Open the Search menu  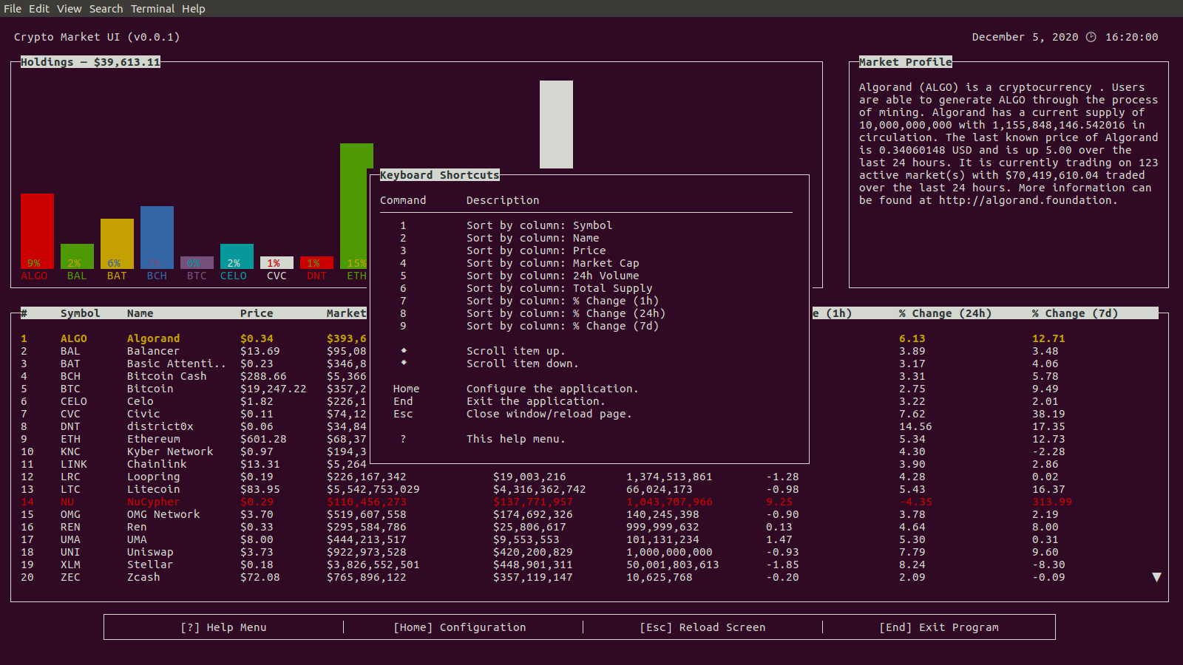coord(106,9)
